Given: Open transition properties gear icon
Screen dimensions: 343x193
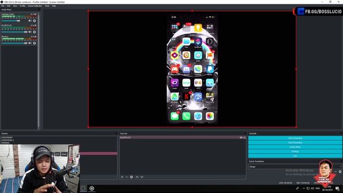Looking at the screenshot, I should pos(340,172).
